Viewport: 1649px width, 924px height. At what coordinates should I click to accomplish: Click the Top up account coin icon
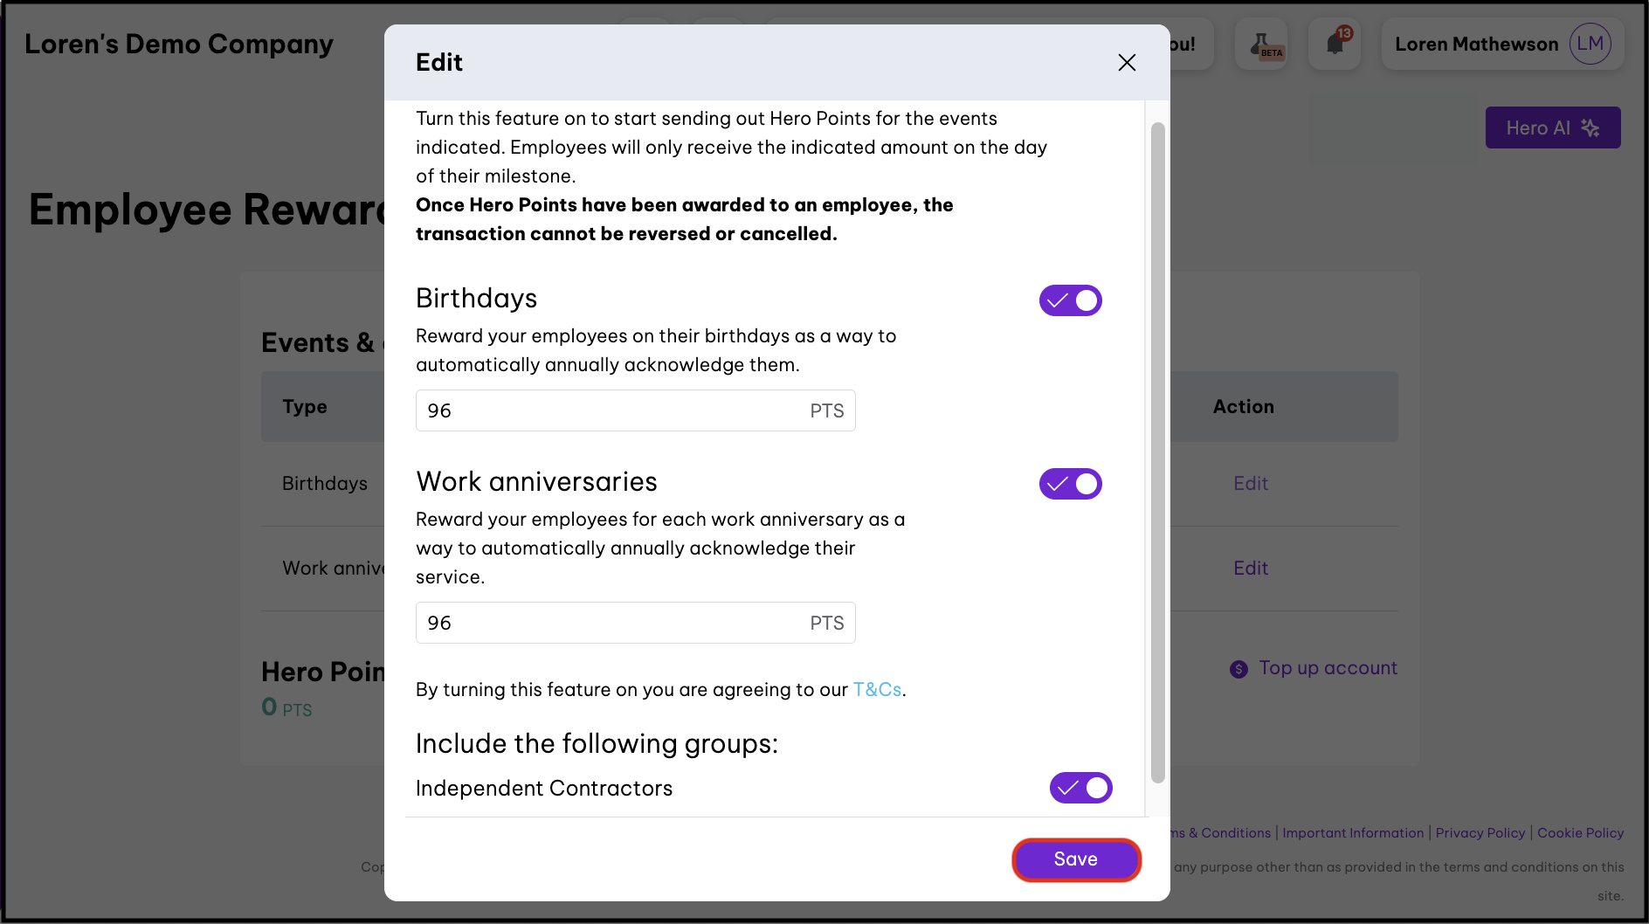[1238, 669]
